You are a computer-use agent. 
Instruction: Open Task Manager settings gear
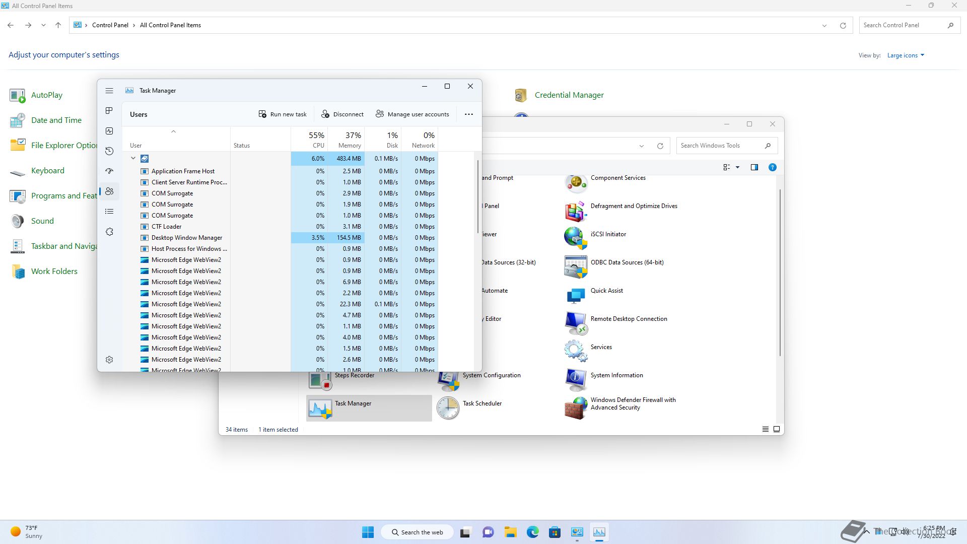pos(109,360)
